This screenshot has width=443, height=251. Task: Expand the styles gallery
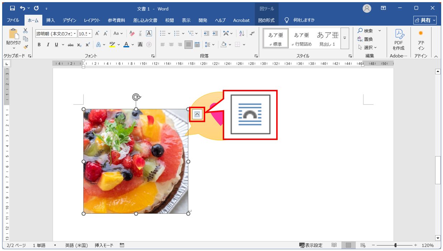[345, 39]
